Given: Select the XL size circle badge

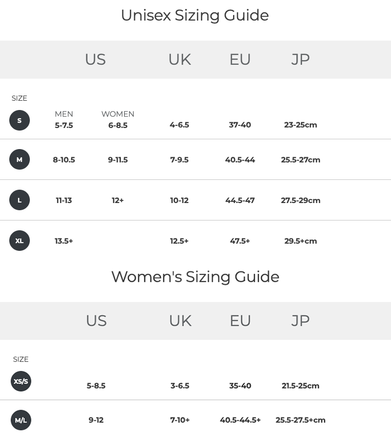Looking at the screenshot, I should tap(20, 241).
